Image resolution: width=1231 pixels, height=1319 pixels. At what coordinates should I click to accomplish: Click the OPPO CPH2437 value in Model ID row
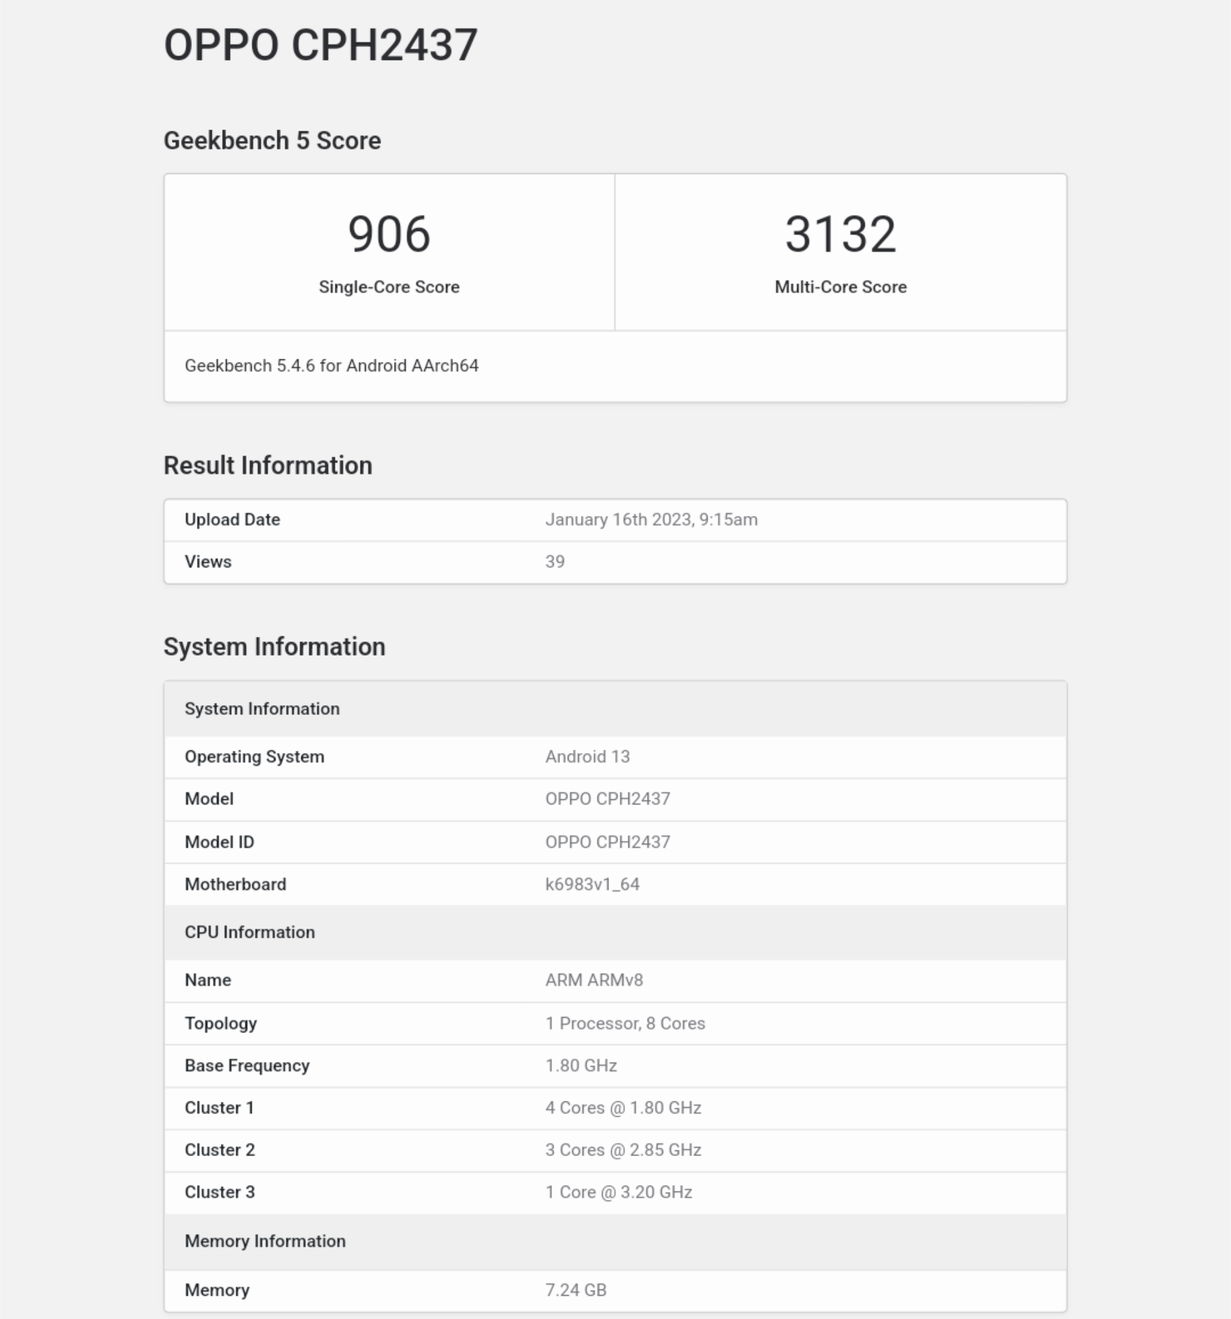[x=608, y=842]
